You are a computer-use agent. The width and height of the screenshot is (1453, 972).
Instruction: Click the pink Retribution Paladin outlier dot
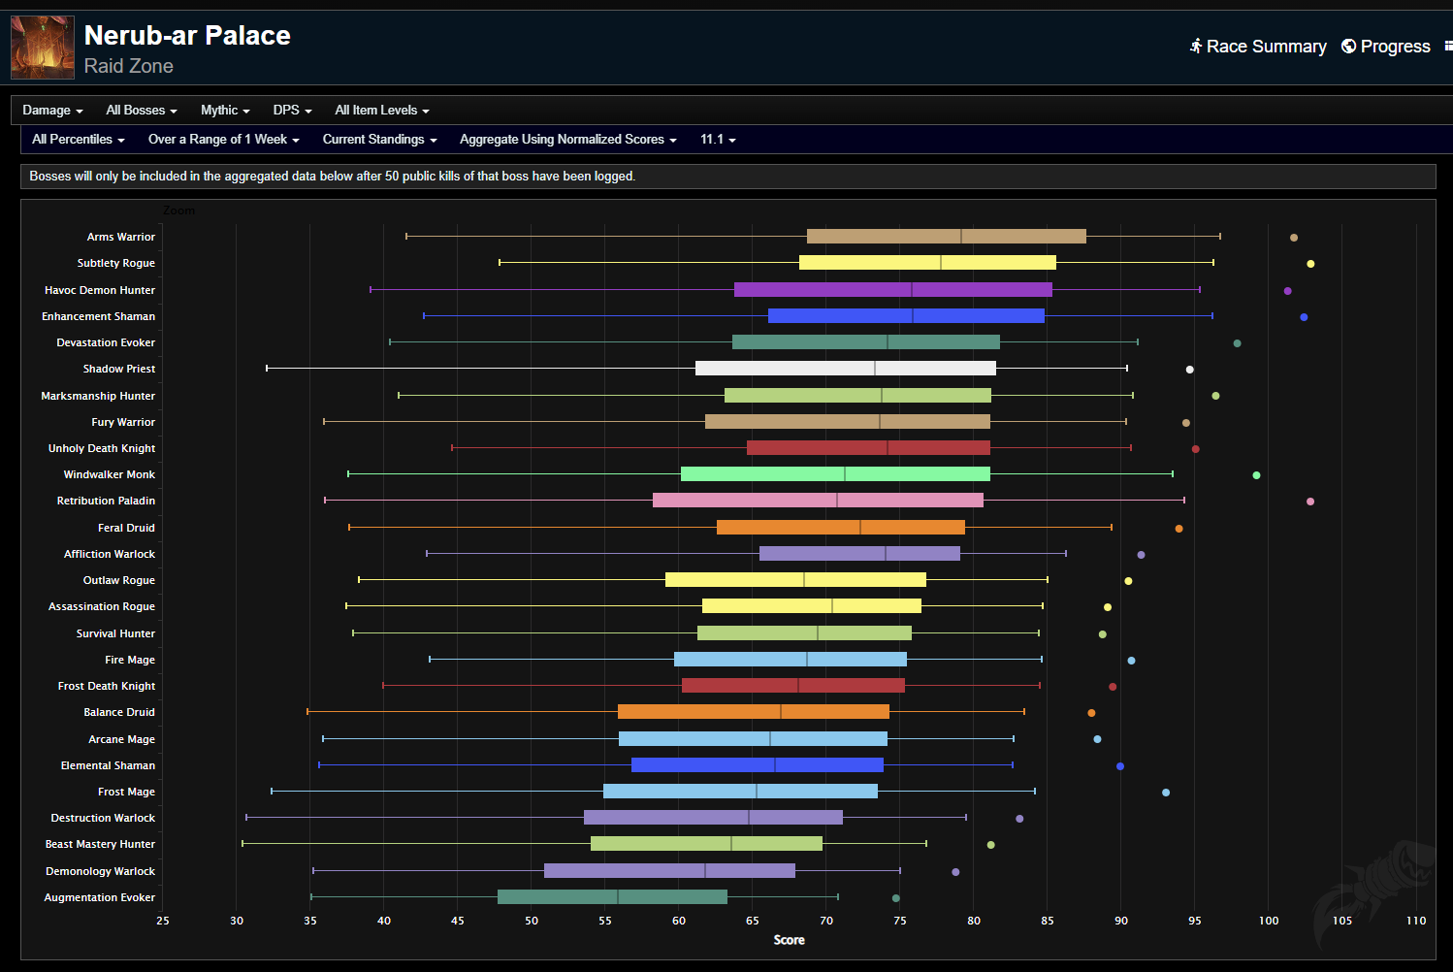1310,502
